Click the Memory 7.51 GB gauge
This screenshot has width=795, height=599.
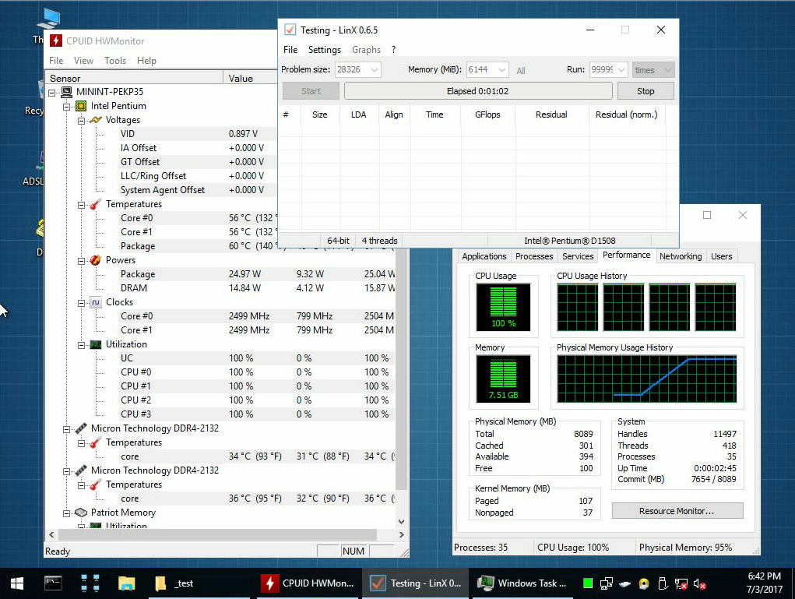coord(503,379)
